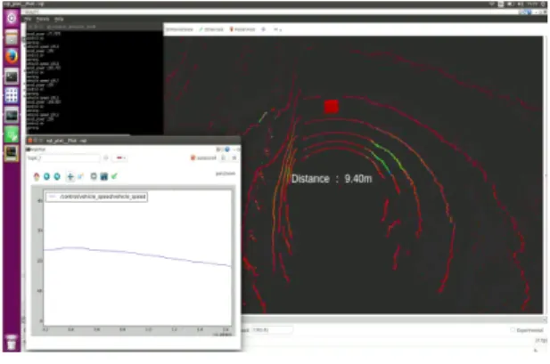Click the time value field below 3D view
550x364 pixels.
coord(272,329)
